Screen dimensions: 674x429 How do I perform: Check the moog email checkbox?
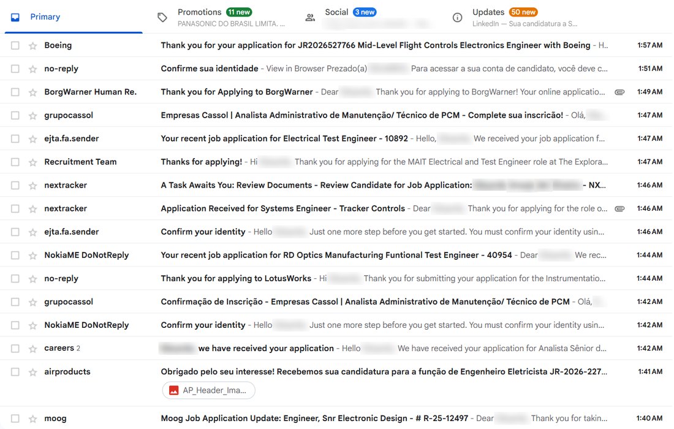tap(15, 418)
